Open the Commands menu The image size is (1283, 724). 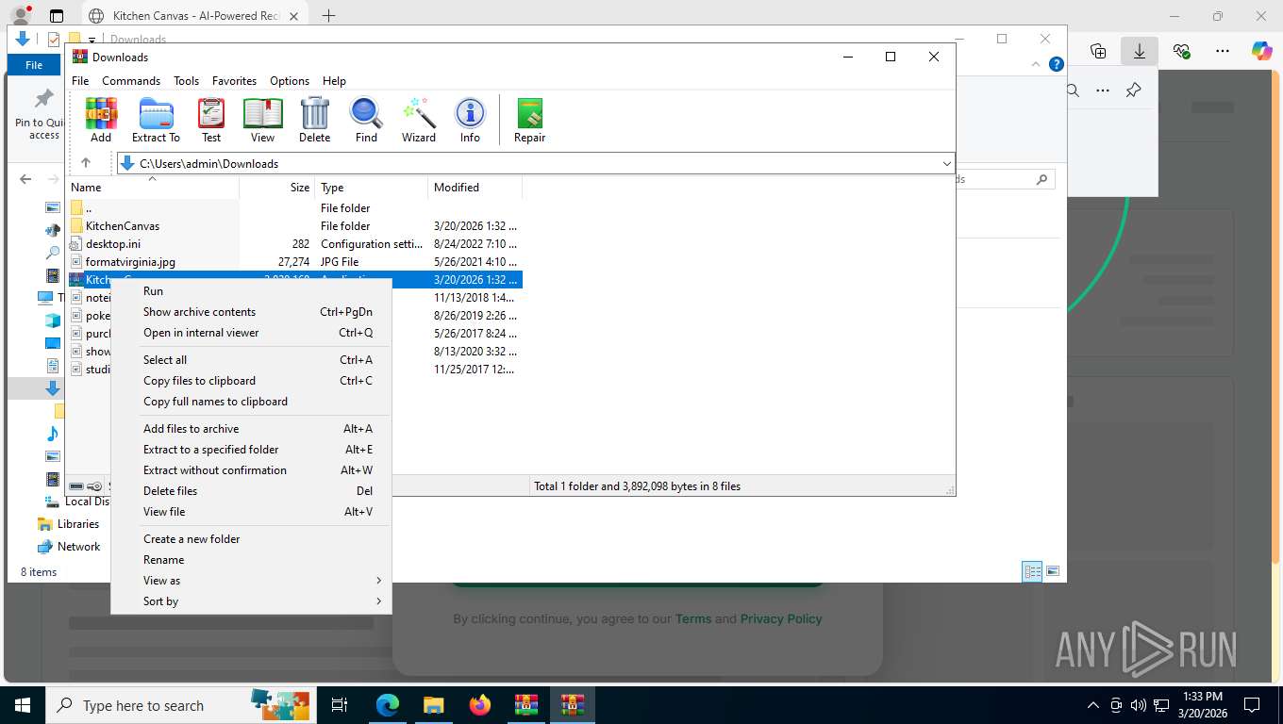131,81
